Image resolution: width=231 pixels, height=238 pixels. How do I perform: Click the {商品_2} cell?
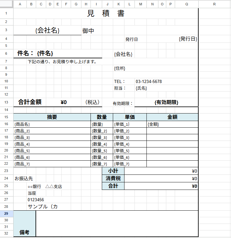pos(52,131)
